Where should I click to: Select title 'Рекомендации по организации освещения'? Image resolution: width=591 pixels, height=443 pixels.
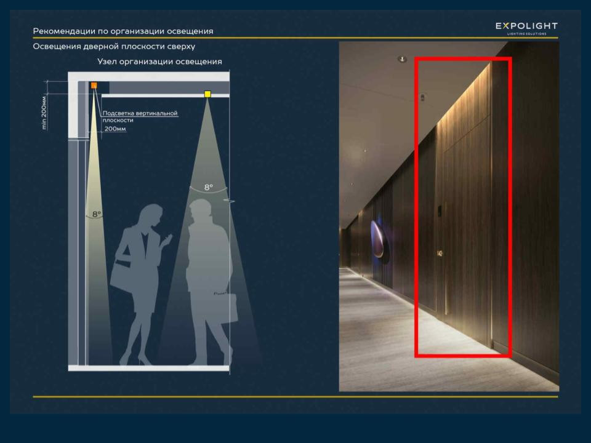tap(123, 31)
